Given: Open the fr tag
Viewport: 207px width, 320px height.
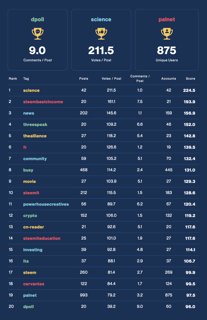Looking at the screenshot, I should (x=25, y=147).
